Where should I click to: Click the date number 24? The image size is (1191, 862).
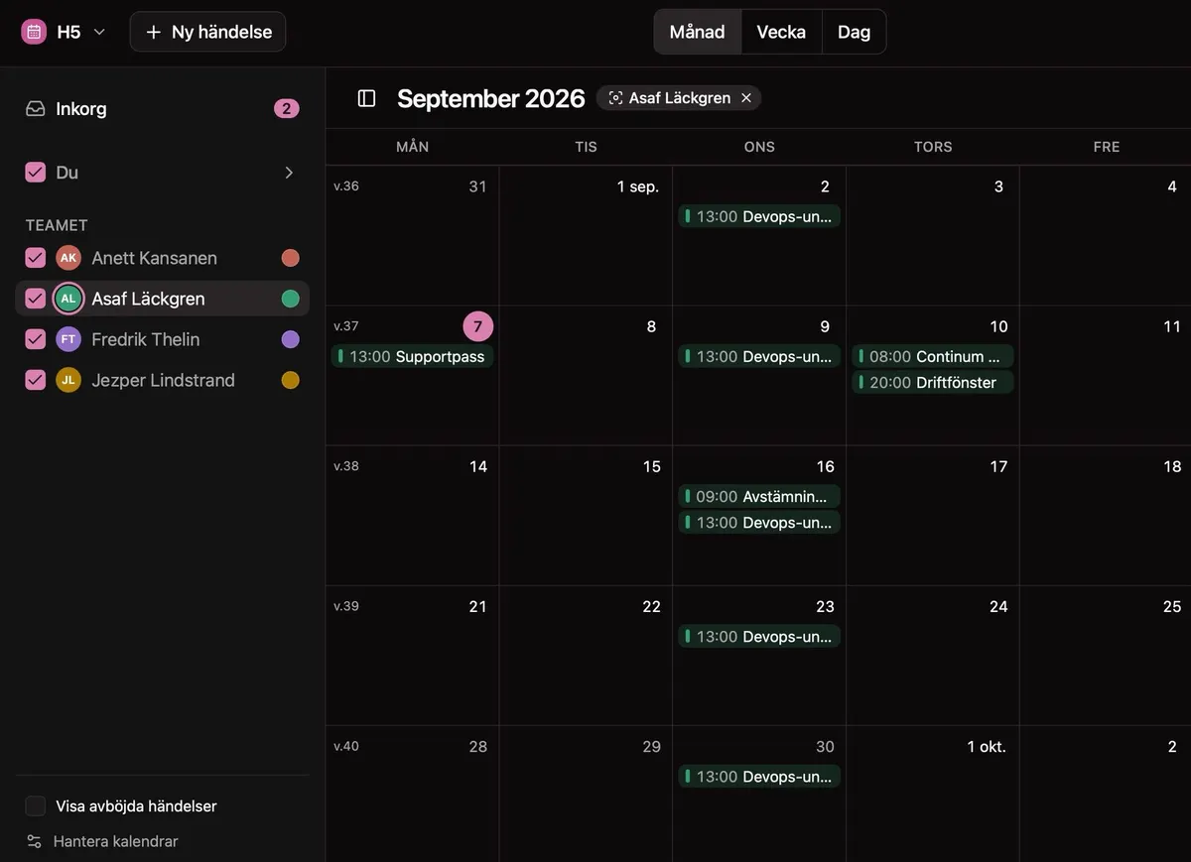[998, 606]
